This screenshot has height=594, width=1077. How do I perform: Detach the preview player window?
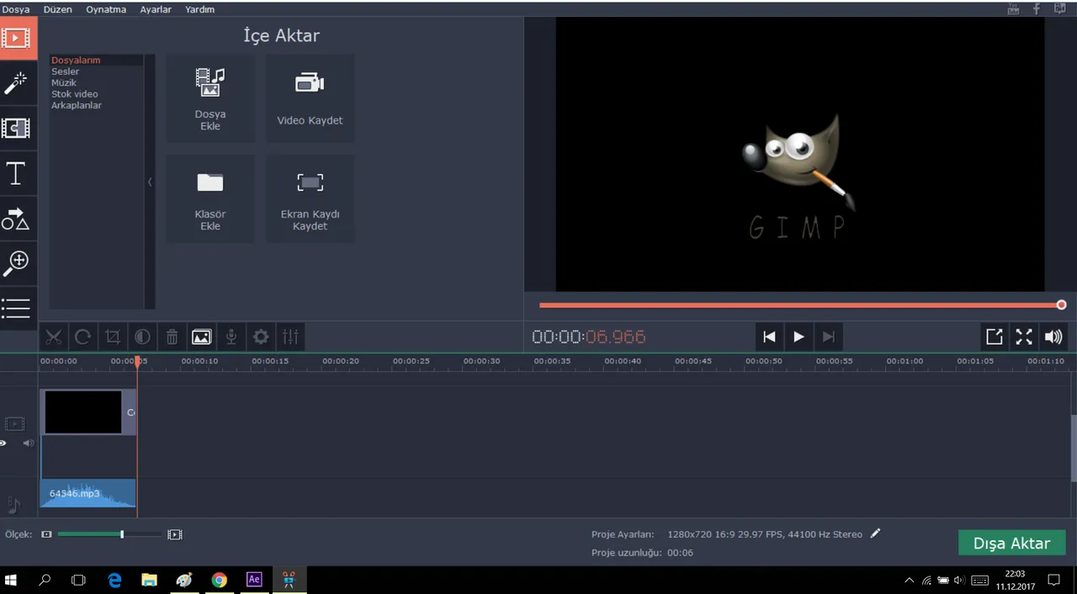coord(994,337)
